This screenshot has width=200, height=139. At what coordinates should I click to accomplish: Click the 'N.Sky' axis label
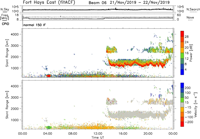(x=5, y=9)
